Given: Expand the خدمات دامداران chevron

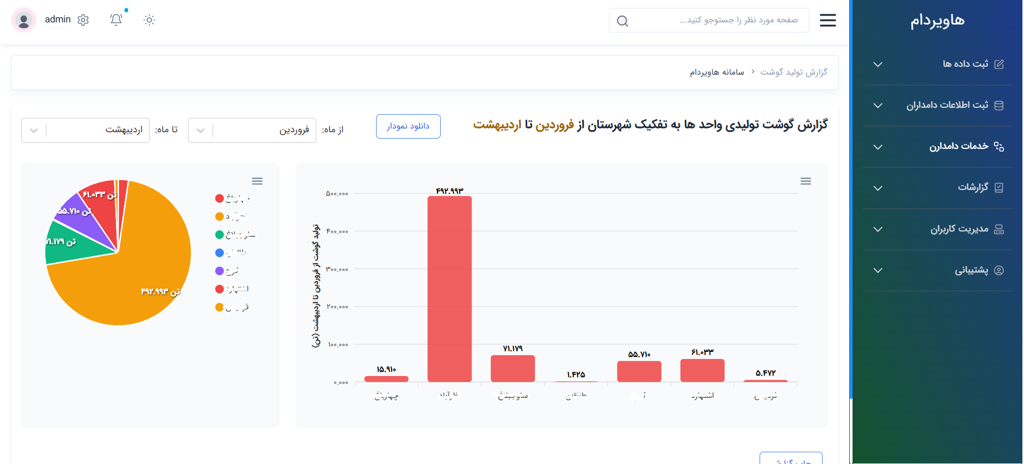Looking at the screenshot, I should [x=878, y=147].
